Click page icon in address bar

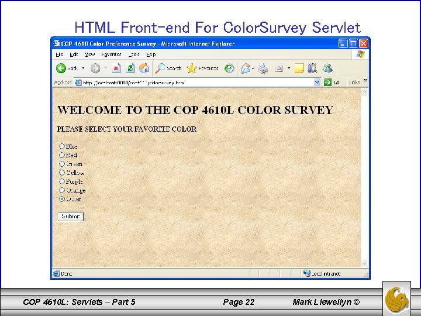click(78, 83)
